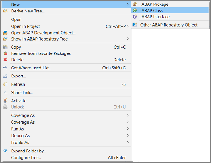The height and width of the screenshot is (163, 211).
Task: Choose the Open menu entry
Action: tap(66, 20)
